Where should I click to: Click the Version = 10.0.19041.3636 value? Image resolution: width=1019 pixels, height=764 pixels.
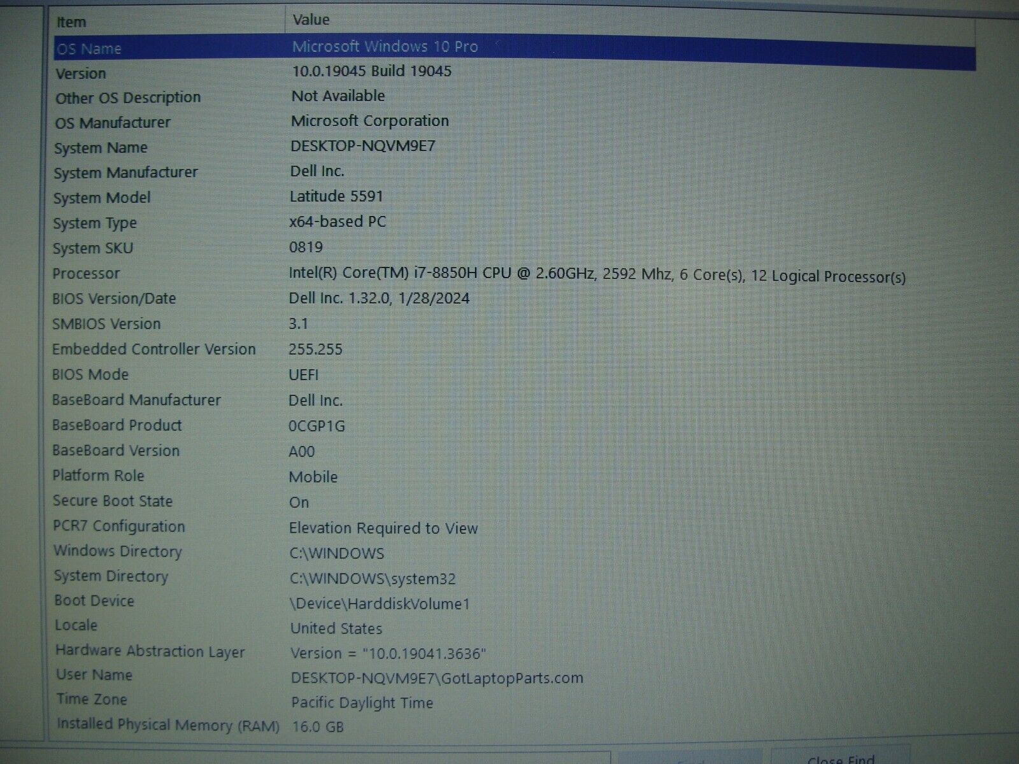(388, 654)
